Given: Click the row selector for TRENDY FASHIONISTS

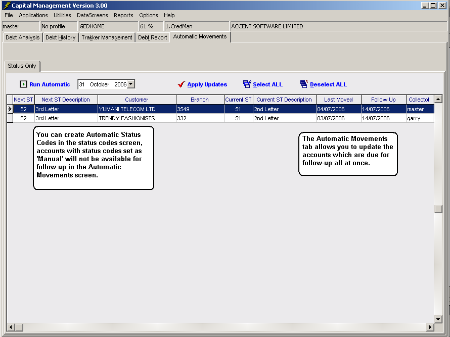Looking at the screenshot, I should coord(10,118).
